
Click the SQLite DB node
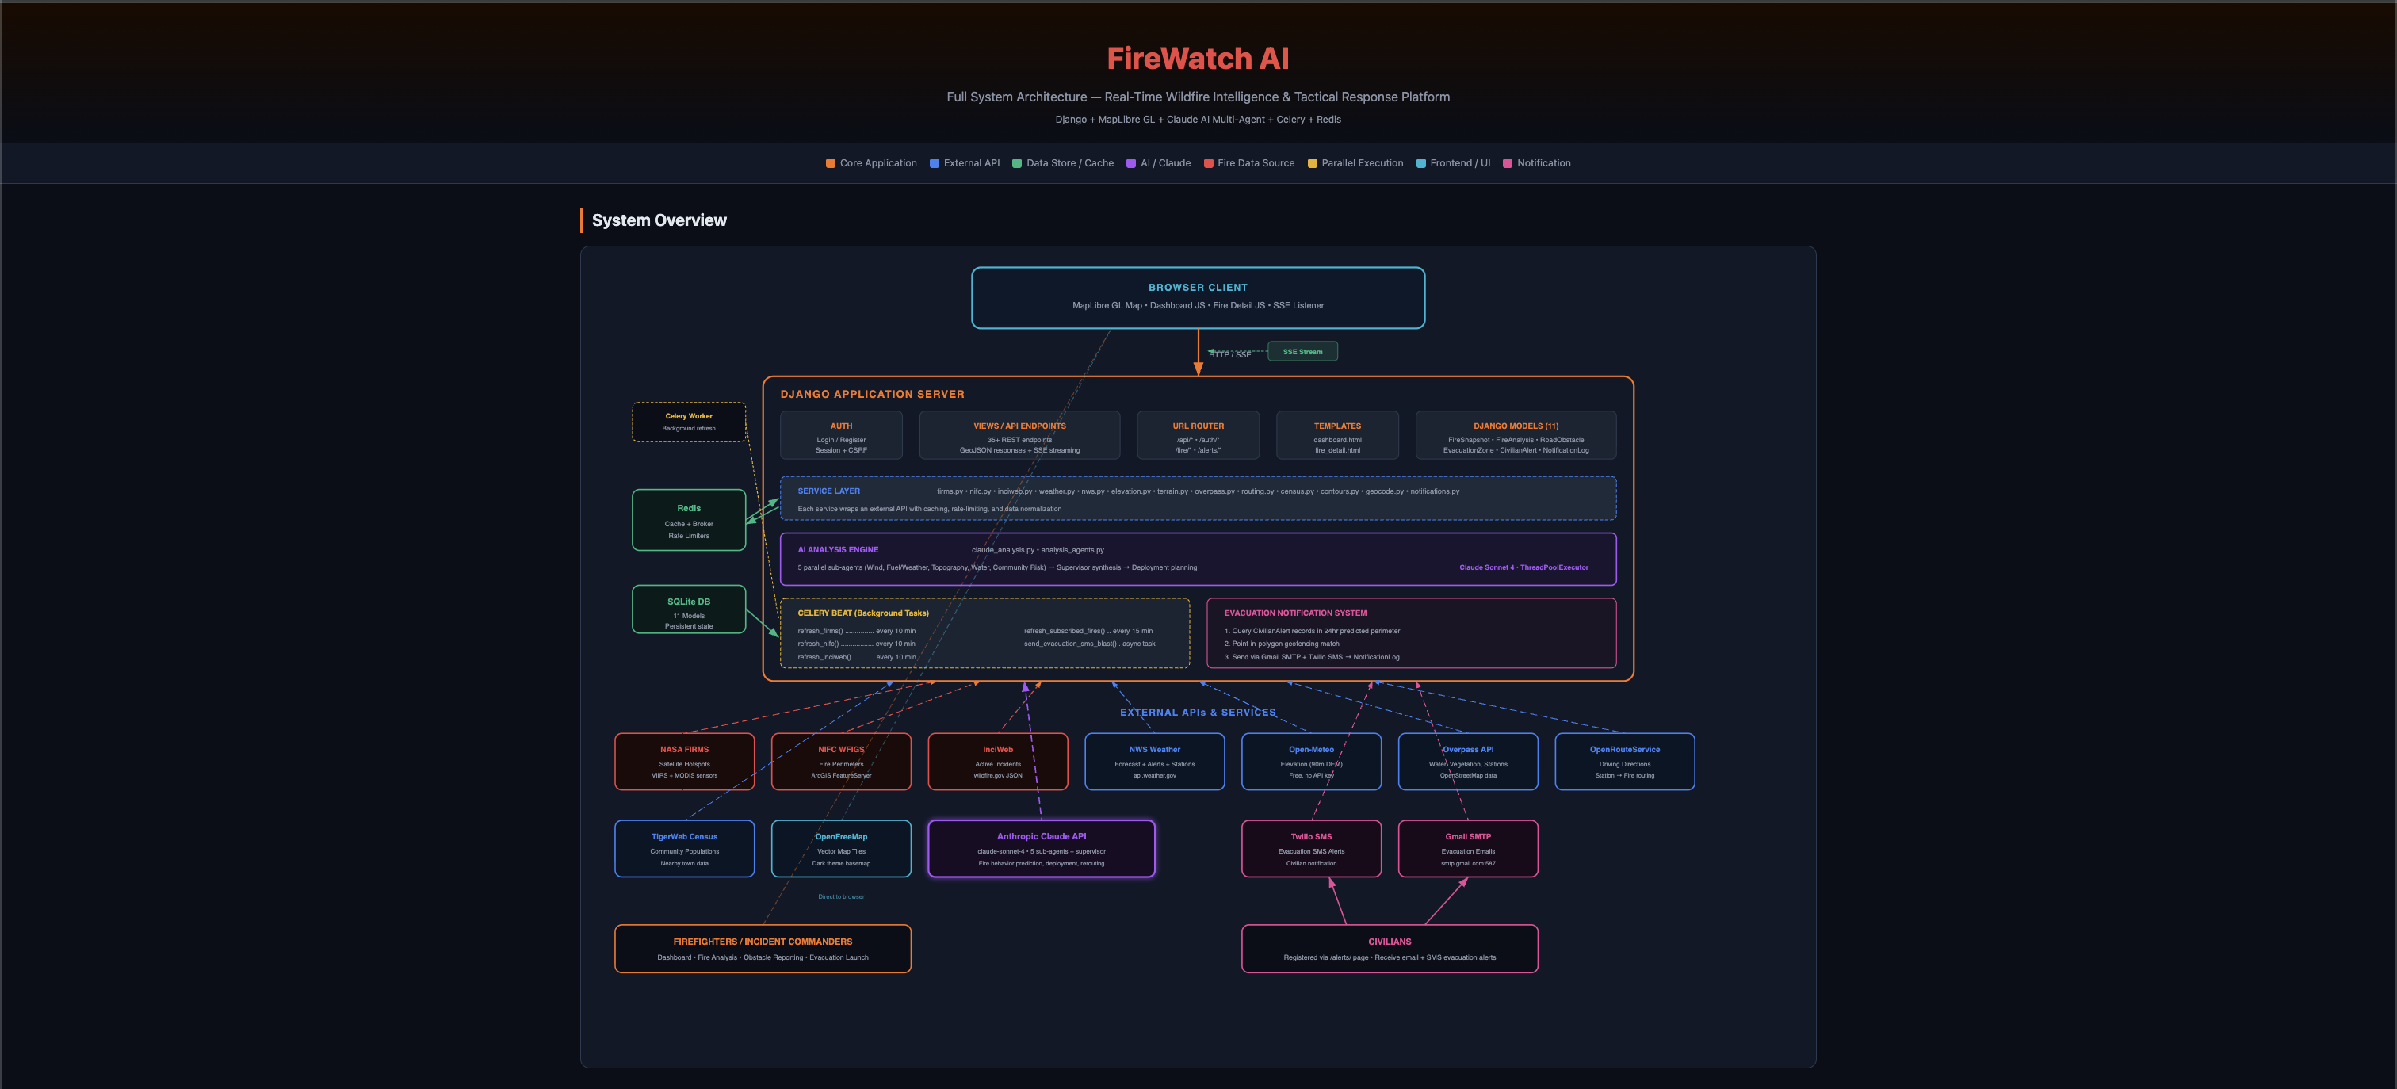689,609
